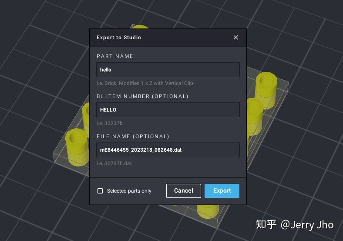This screenshot has height=241, width=343.
Task: Click the 'i.e. 30237b.dat' hint text
Action: 114,163
